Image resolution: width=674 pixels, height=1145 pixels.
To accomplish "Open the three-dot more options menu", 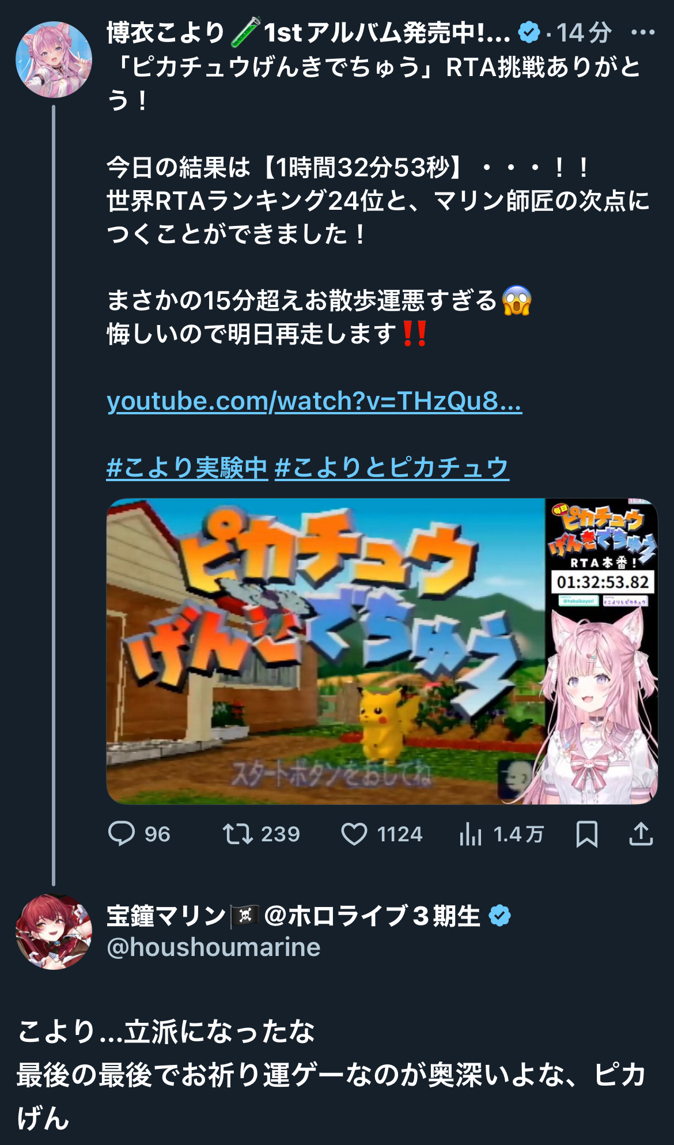I will (x=643, y=32).
